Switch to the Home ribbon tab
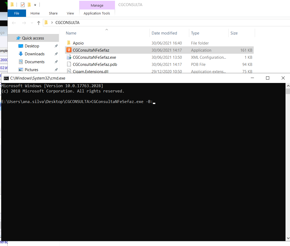290x246 pixels. [x=35, y=13]
